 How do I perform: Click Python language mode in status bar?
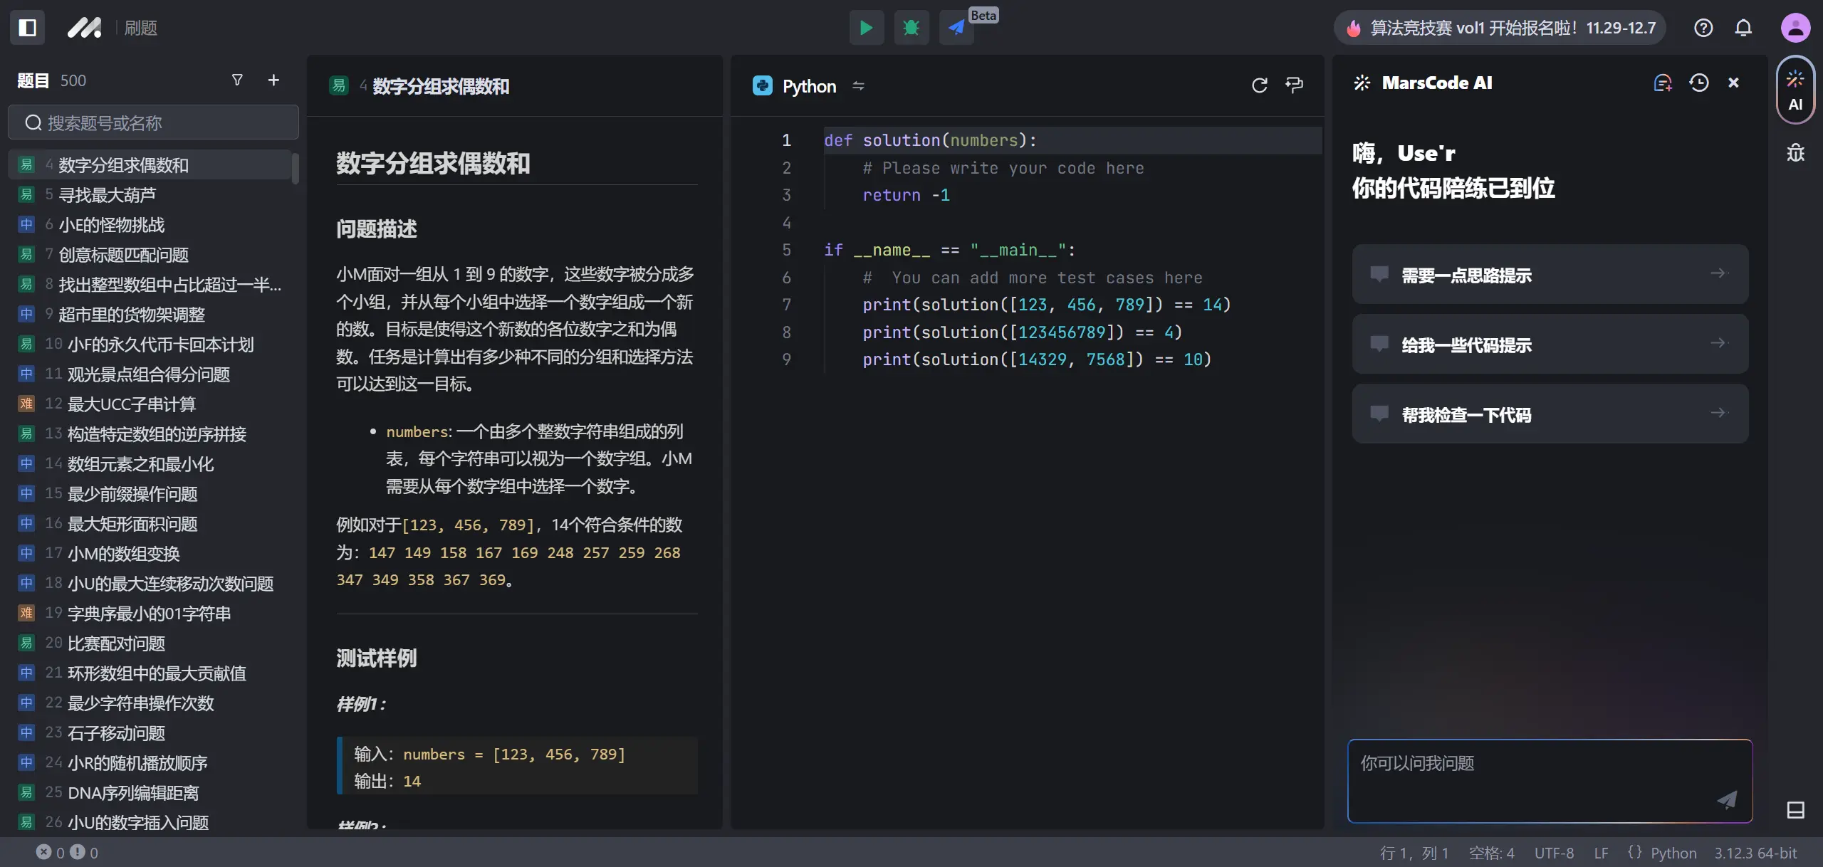point(1662,853)
